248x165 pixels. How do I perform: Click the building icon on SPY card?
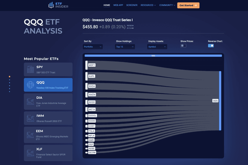point(31,70)
